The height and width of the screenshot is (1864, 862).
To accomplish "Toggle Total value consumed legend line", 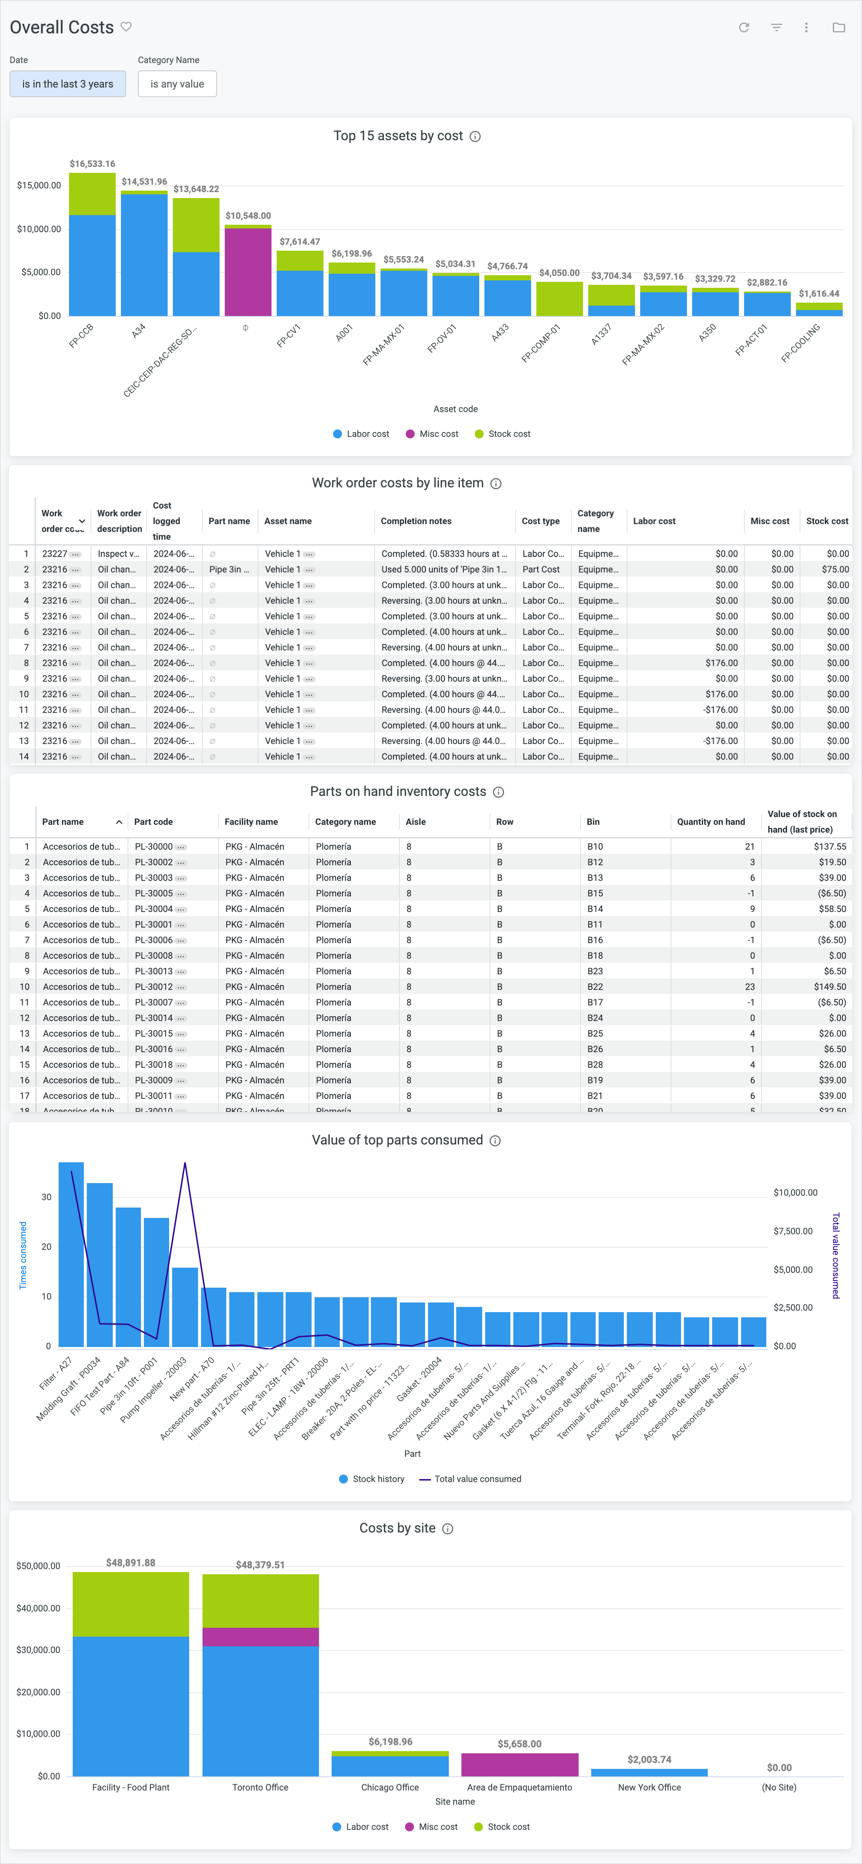I will (x=470, y=1479).
